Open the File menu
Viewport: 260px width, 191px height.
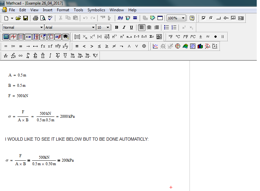(12, 10)
